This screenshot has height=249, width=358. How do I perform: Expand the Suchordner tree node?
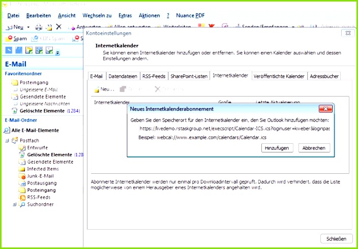[14, 204]
